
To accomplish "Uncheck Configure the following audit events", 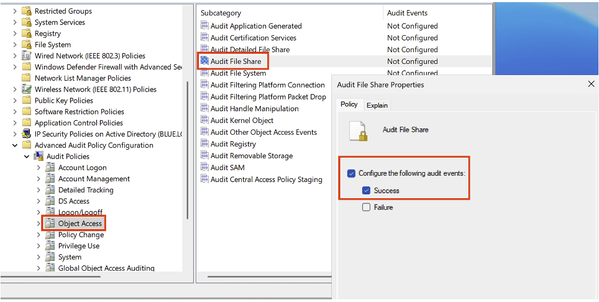I will (351, 173).
